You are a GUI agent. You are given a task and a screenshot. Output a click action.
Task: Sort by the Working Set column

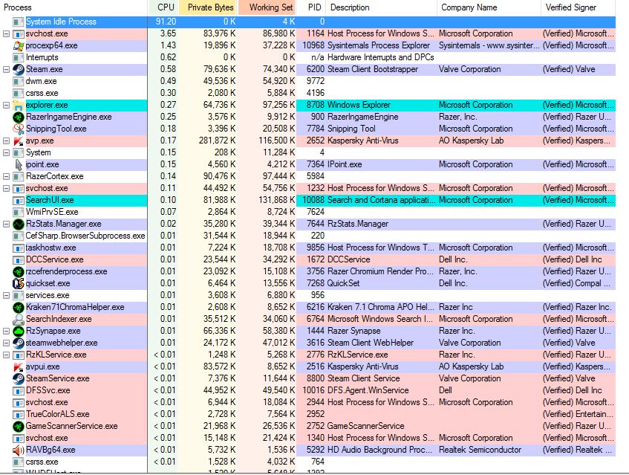[x=267, y=7]
